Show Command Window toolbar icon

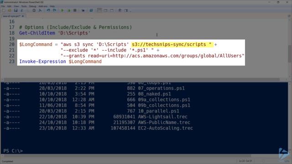[120, 10]
